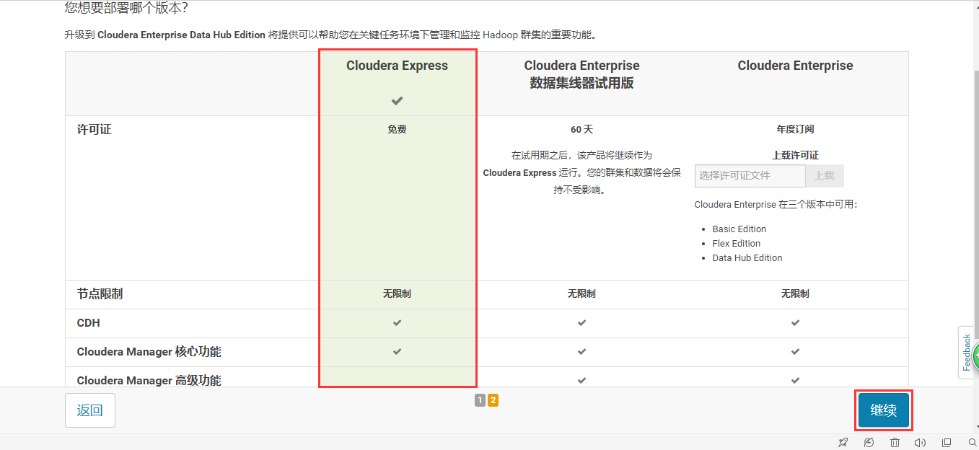Click the trash bin icon in status bar
979x450 pixels.
coord(895,442)
